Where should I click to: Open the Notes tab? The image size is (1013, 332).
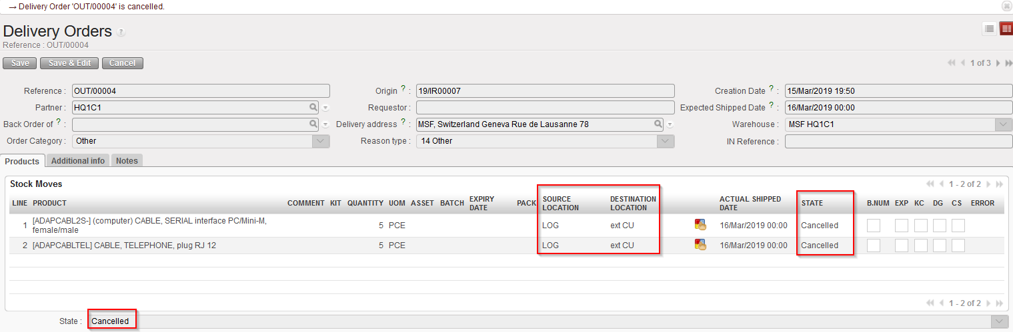pos(127,161)
